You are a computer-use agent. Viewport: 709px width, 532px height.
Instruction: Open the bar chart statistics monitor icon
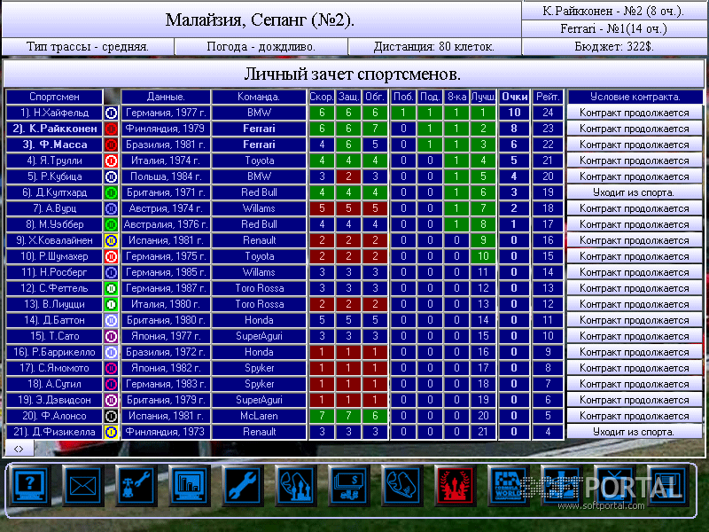tap(190, 485)
